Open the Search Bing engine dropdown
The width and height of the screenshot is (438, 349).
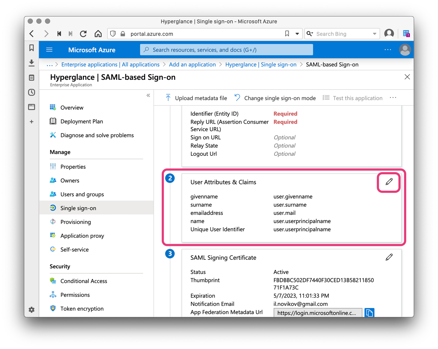point(374,33)
